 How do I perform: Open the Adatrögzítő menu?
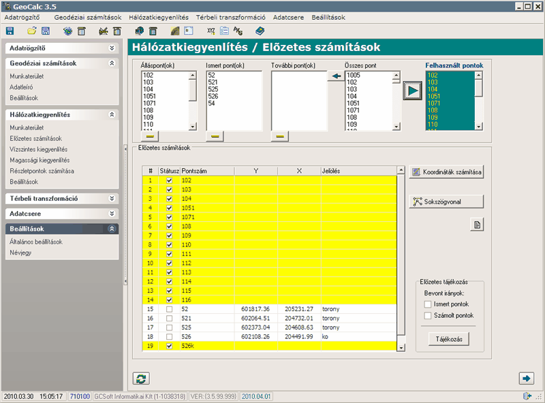[22, 18]
